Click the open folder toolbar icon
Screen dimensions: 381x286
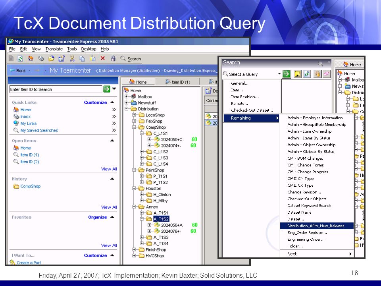51,58
